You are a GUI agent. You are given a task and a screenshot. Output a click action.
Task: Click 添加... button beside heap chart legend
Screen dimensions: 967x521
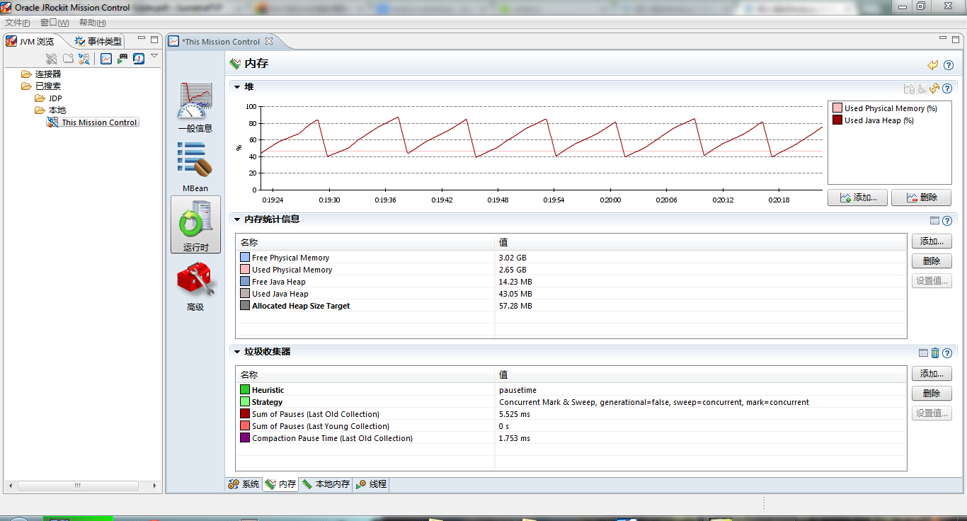point(857,197)
